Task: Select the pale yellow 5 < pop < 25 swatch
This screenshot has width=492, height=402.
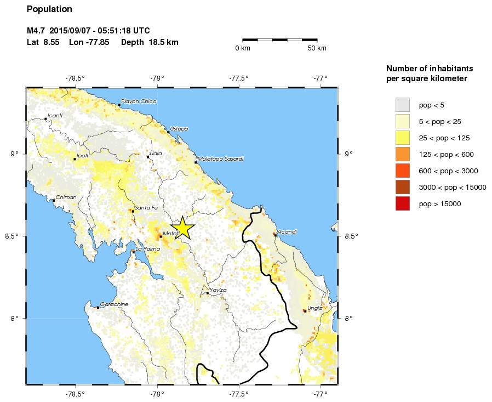Action: [x=402, y=121]
